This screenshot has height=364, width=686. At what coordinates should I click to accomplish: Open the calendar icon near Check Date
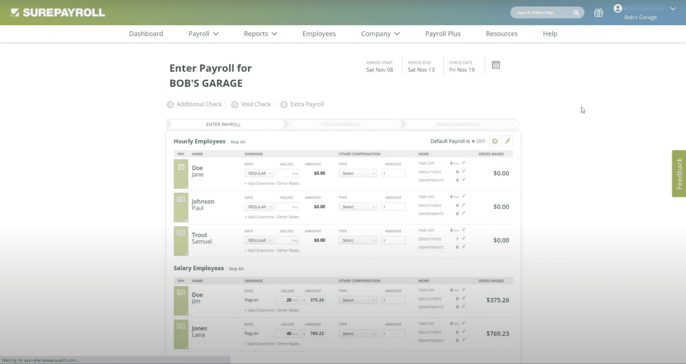click(496, 64)
